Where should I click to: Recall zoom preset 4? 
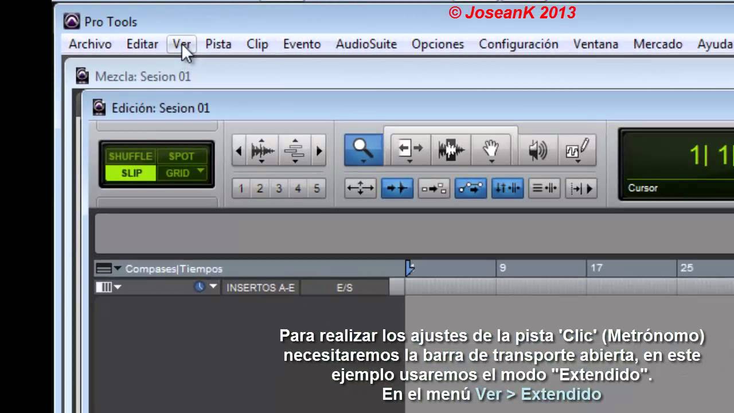[x=298, y=188]
